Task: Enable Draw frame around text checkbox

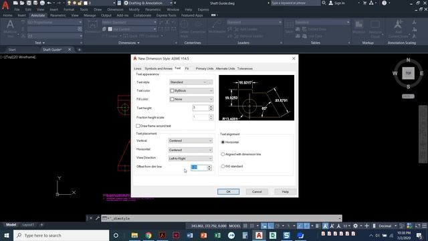Action: [138, 126]
